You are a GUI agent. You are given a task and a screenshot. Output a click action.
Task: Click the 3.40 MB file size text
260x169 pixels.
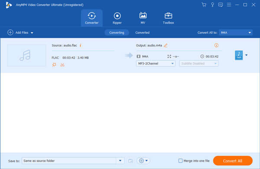click(83, 58)
